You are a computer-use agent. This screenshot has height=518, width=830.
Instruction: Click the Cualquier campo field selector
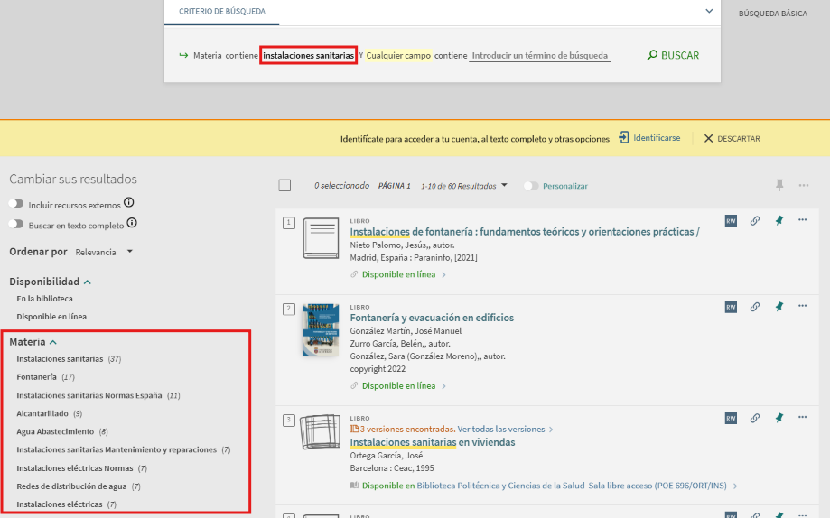[398, 55]
